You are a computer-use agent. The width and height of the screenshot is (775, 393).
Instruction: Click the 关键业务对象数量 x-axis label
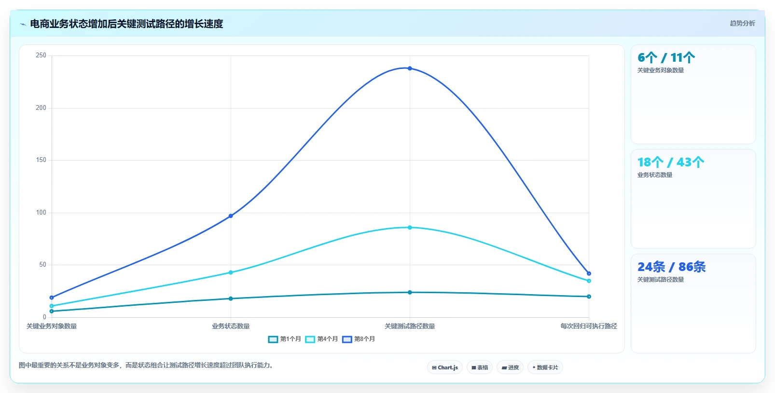click(52, 326)
